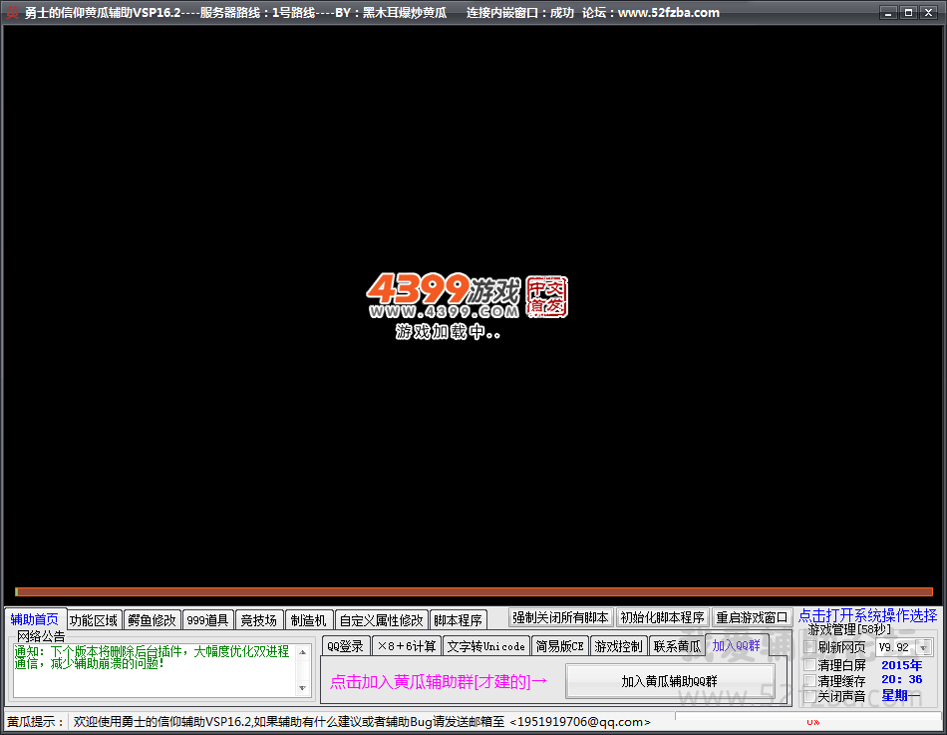Screen dimensions: 947x735
Task: Switch to the 辅助首页 tab
Action: [35, 619]
